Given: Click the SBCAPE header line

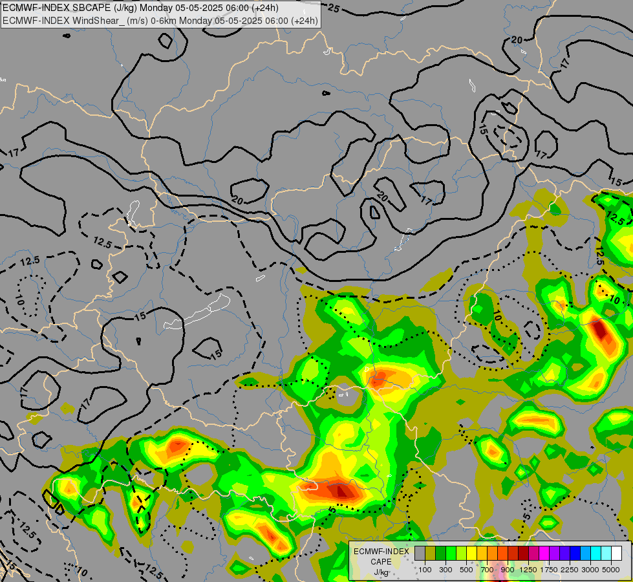Looking at the screenshot, I should [140, 8].
